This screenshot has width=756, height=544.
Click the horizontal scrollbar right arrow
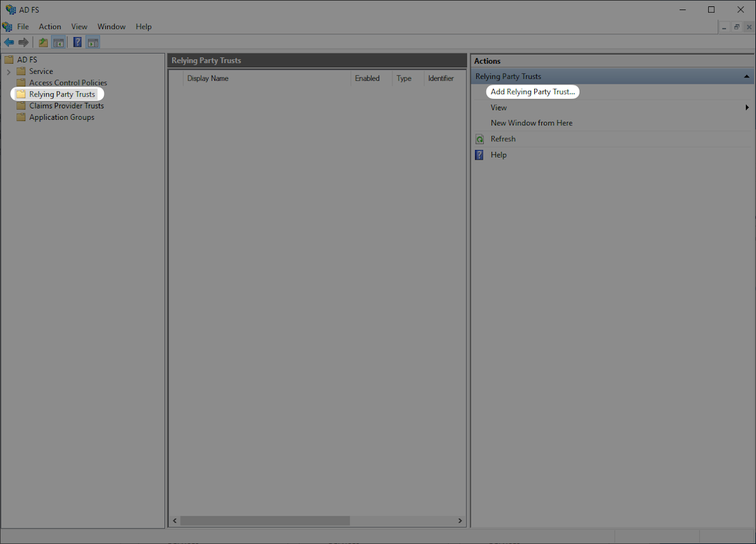point(460,521)
